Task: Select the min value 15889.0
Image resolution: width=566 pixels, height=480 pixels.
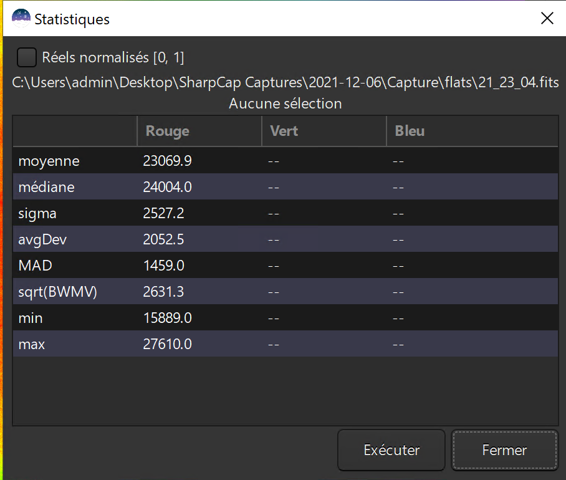Action: (167, 318)
